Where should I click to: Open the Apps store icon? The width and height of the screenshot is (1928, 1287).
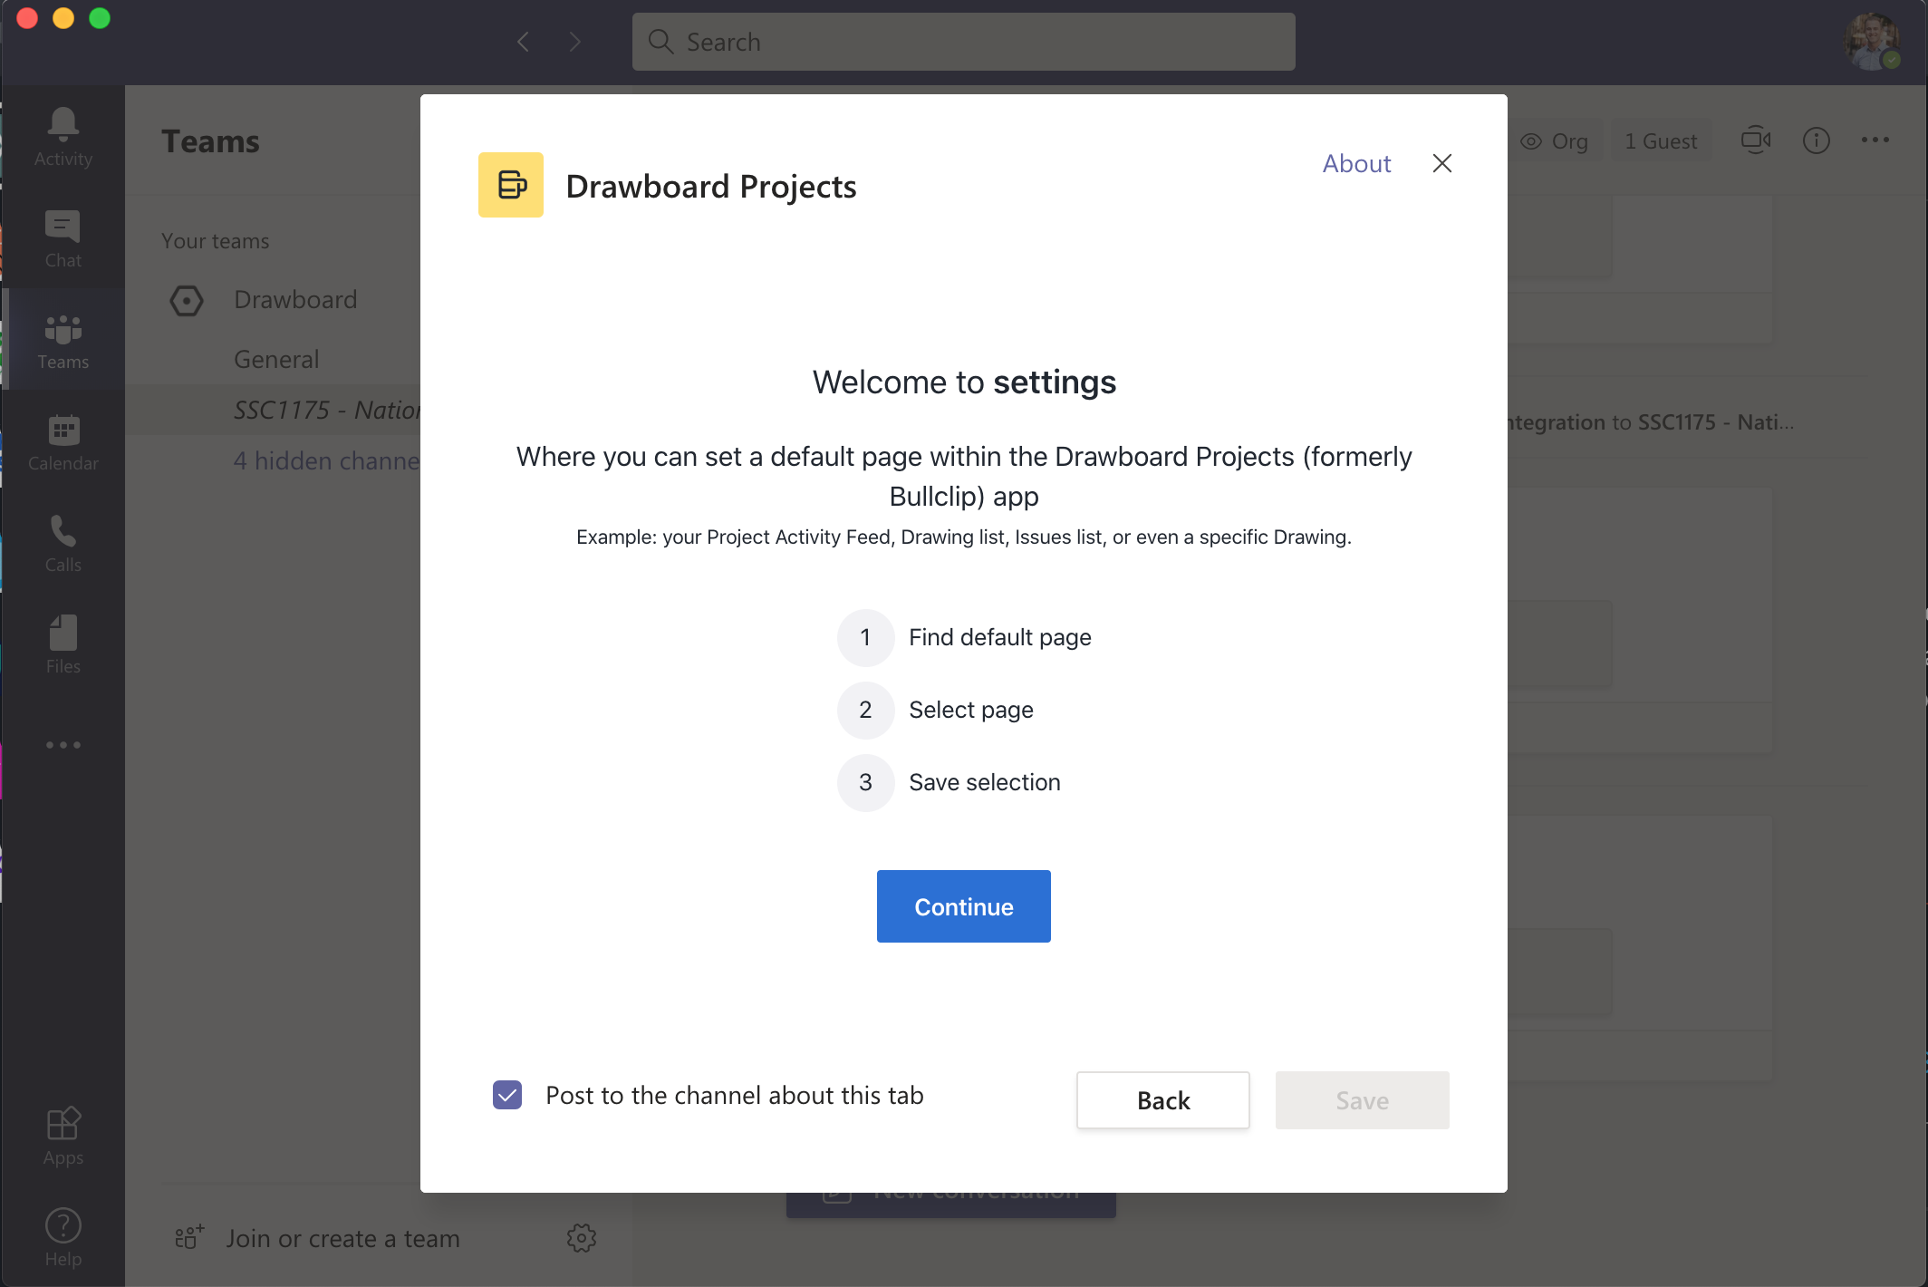pos(63,1136)
